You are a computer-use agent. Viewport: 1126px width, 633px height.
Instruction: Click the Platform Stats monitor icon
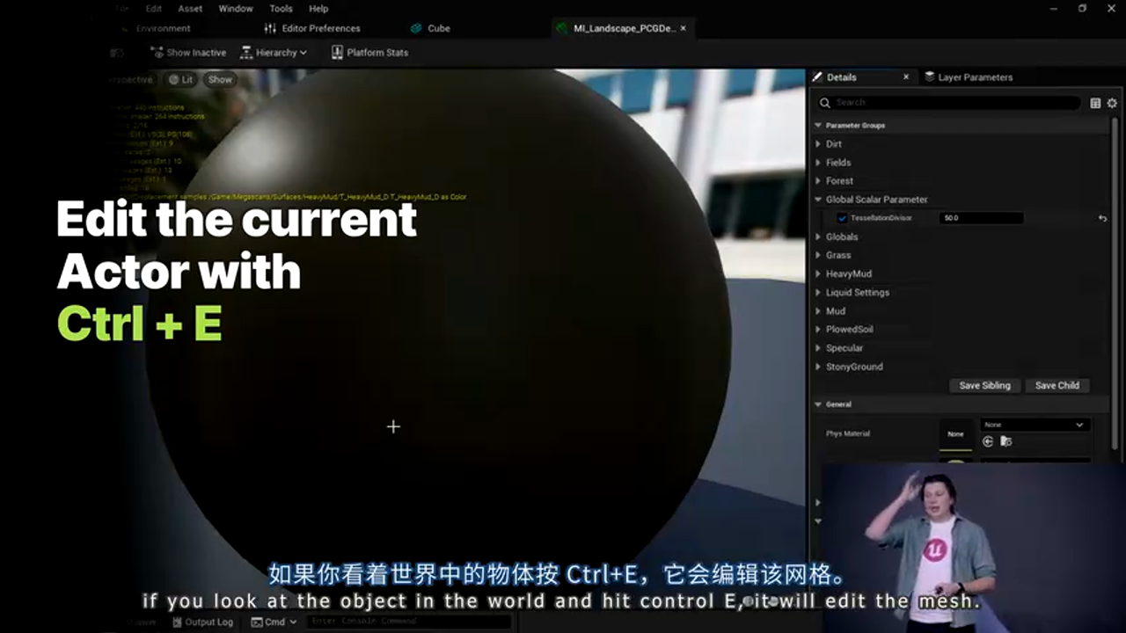pos(337,52)
